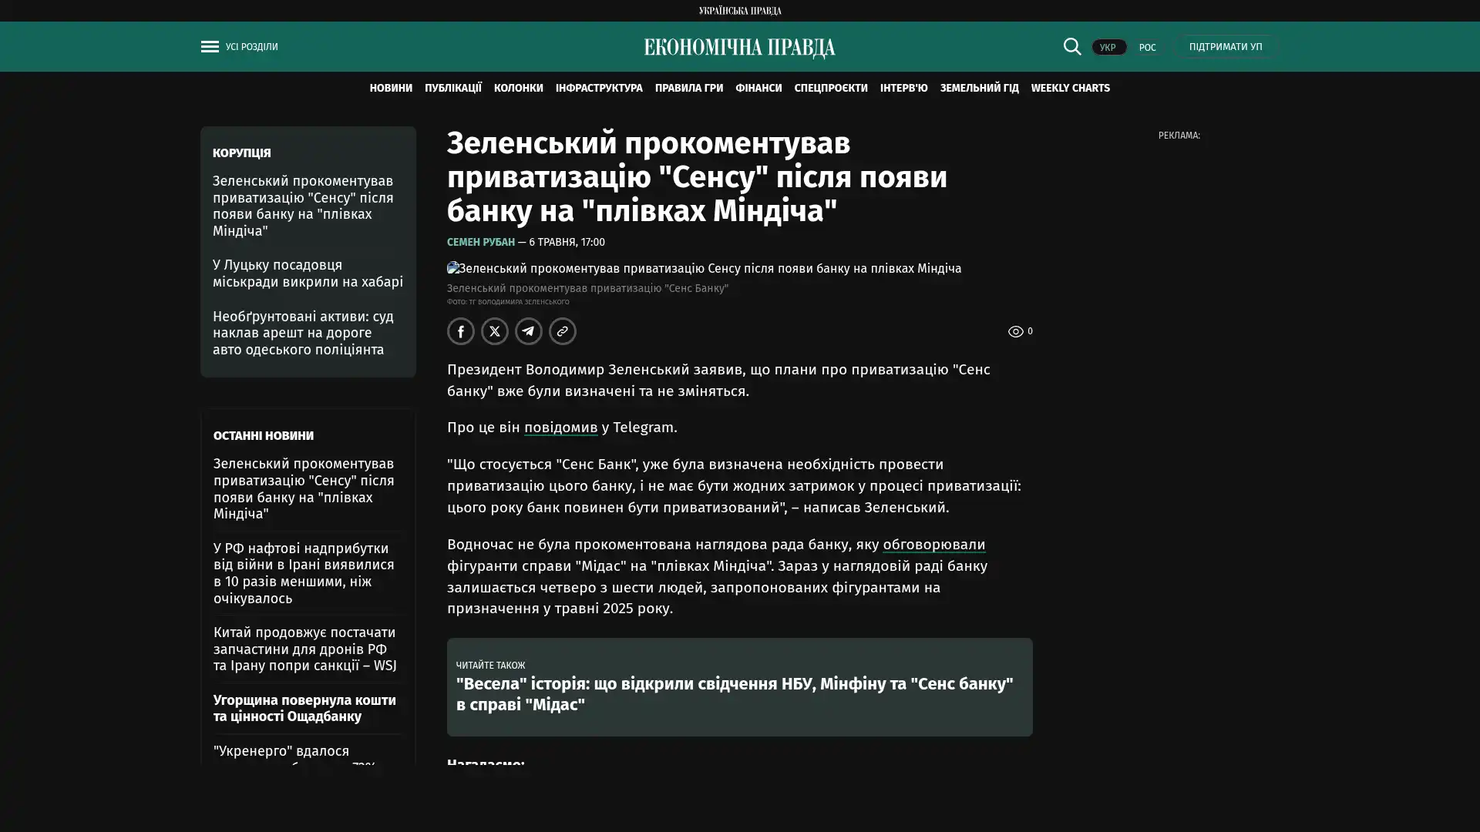
Task: Click the article date 6 травня, 17:00
Action: pyautogui.click(x=567, y=242)
